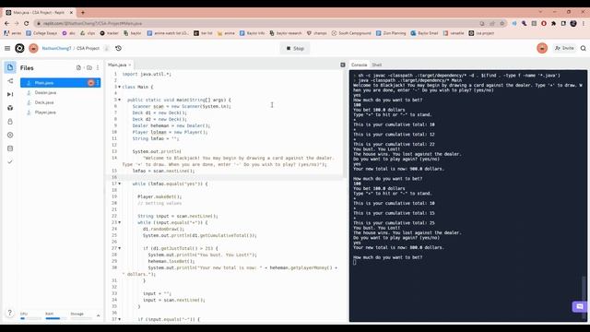Viewport: 590px width, 332px height.
Task: Open the Debugger sidebar icon
Action: point(10,94)
